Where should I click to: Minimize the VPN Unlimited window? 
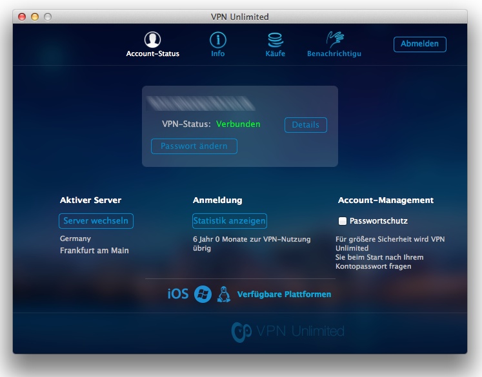pos(35,17)
